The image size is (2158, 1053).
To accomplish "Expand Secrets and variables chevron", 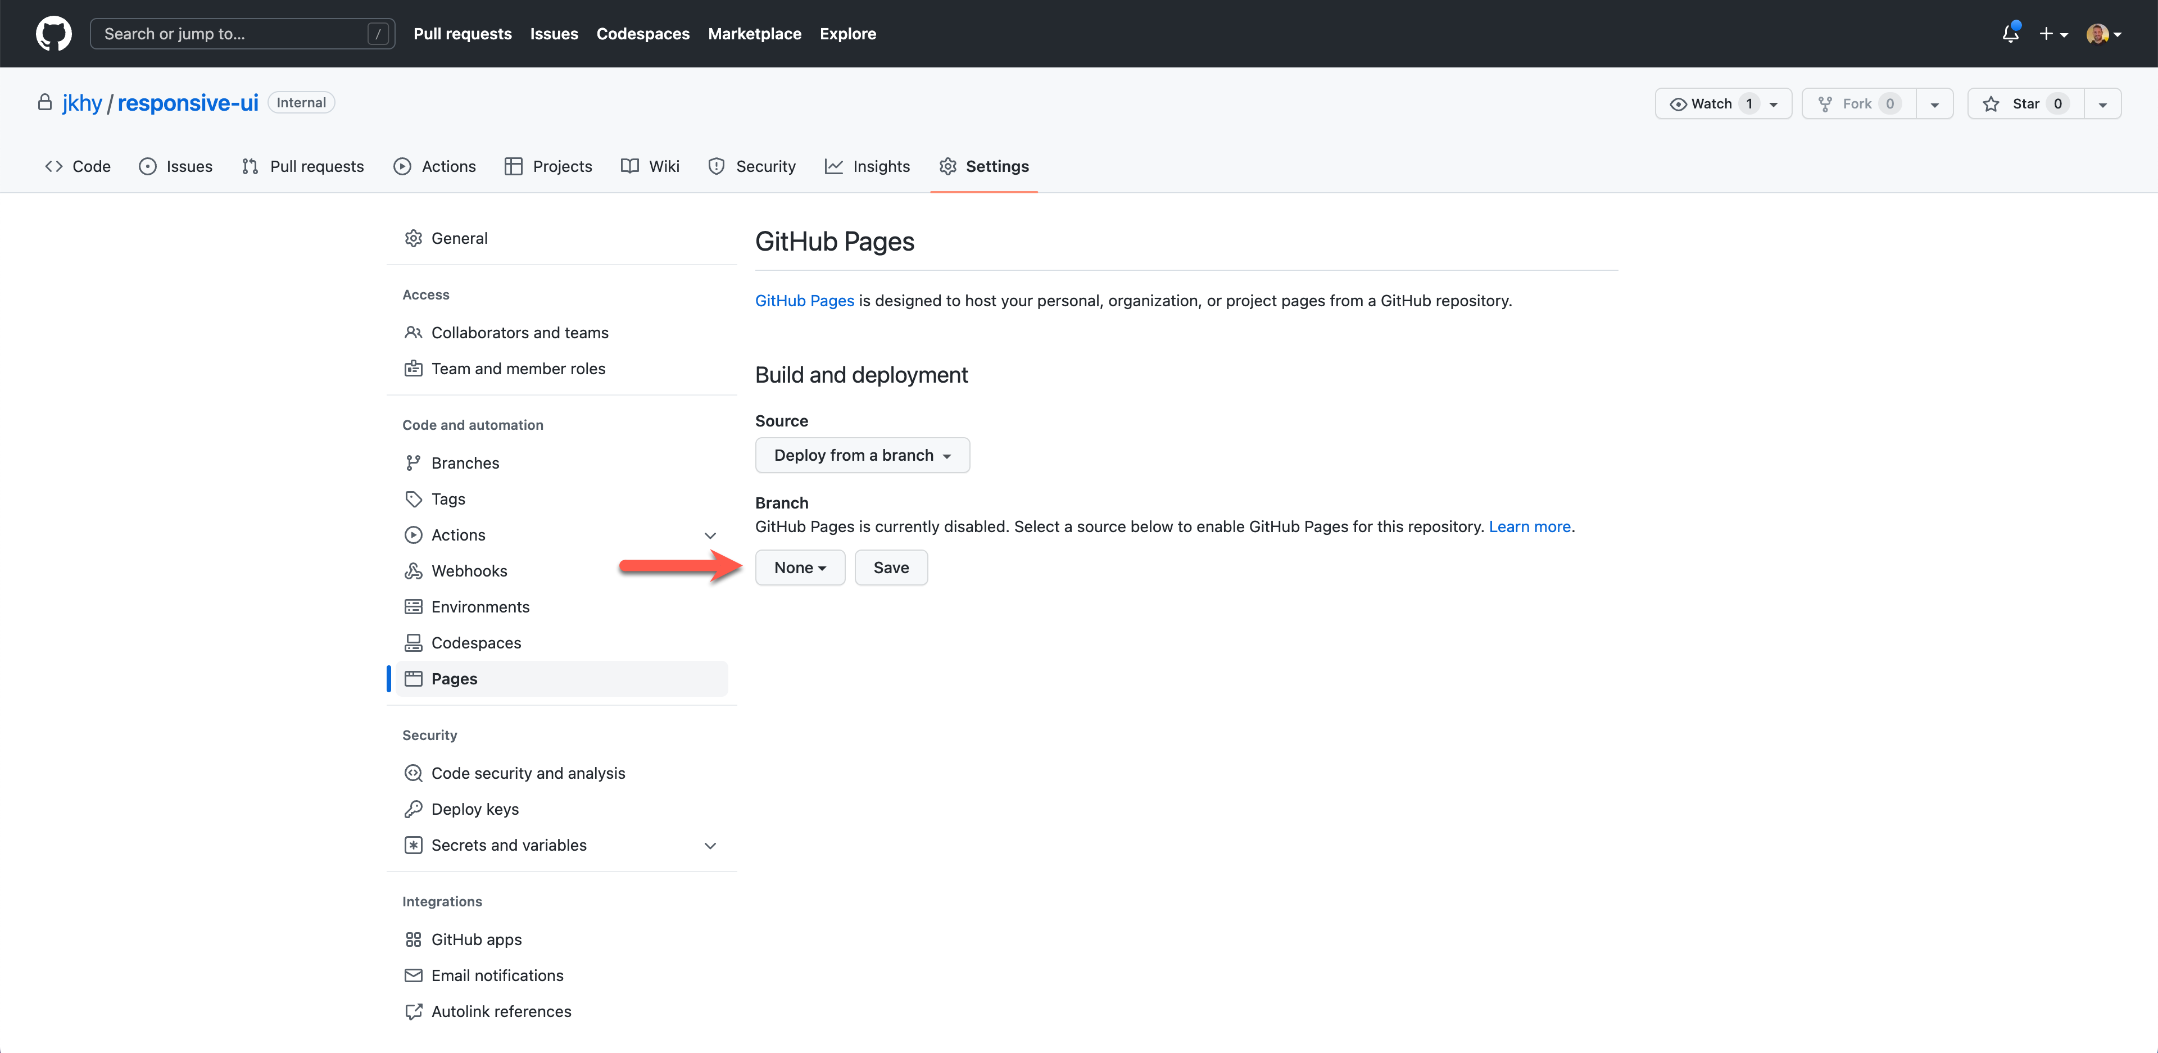I will tap(710, 845).
